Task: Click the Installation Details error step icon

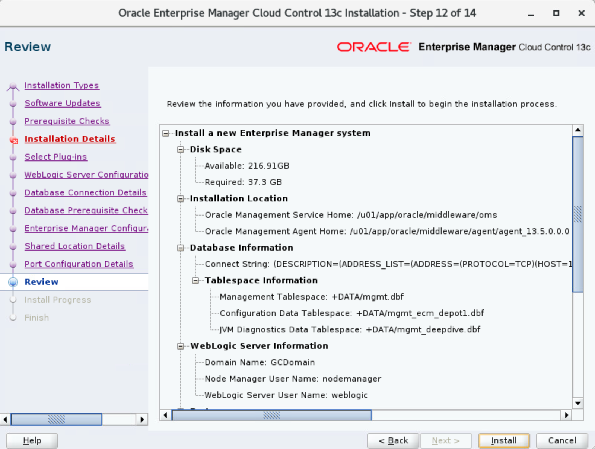Action: [x=14, y=140]
